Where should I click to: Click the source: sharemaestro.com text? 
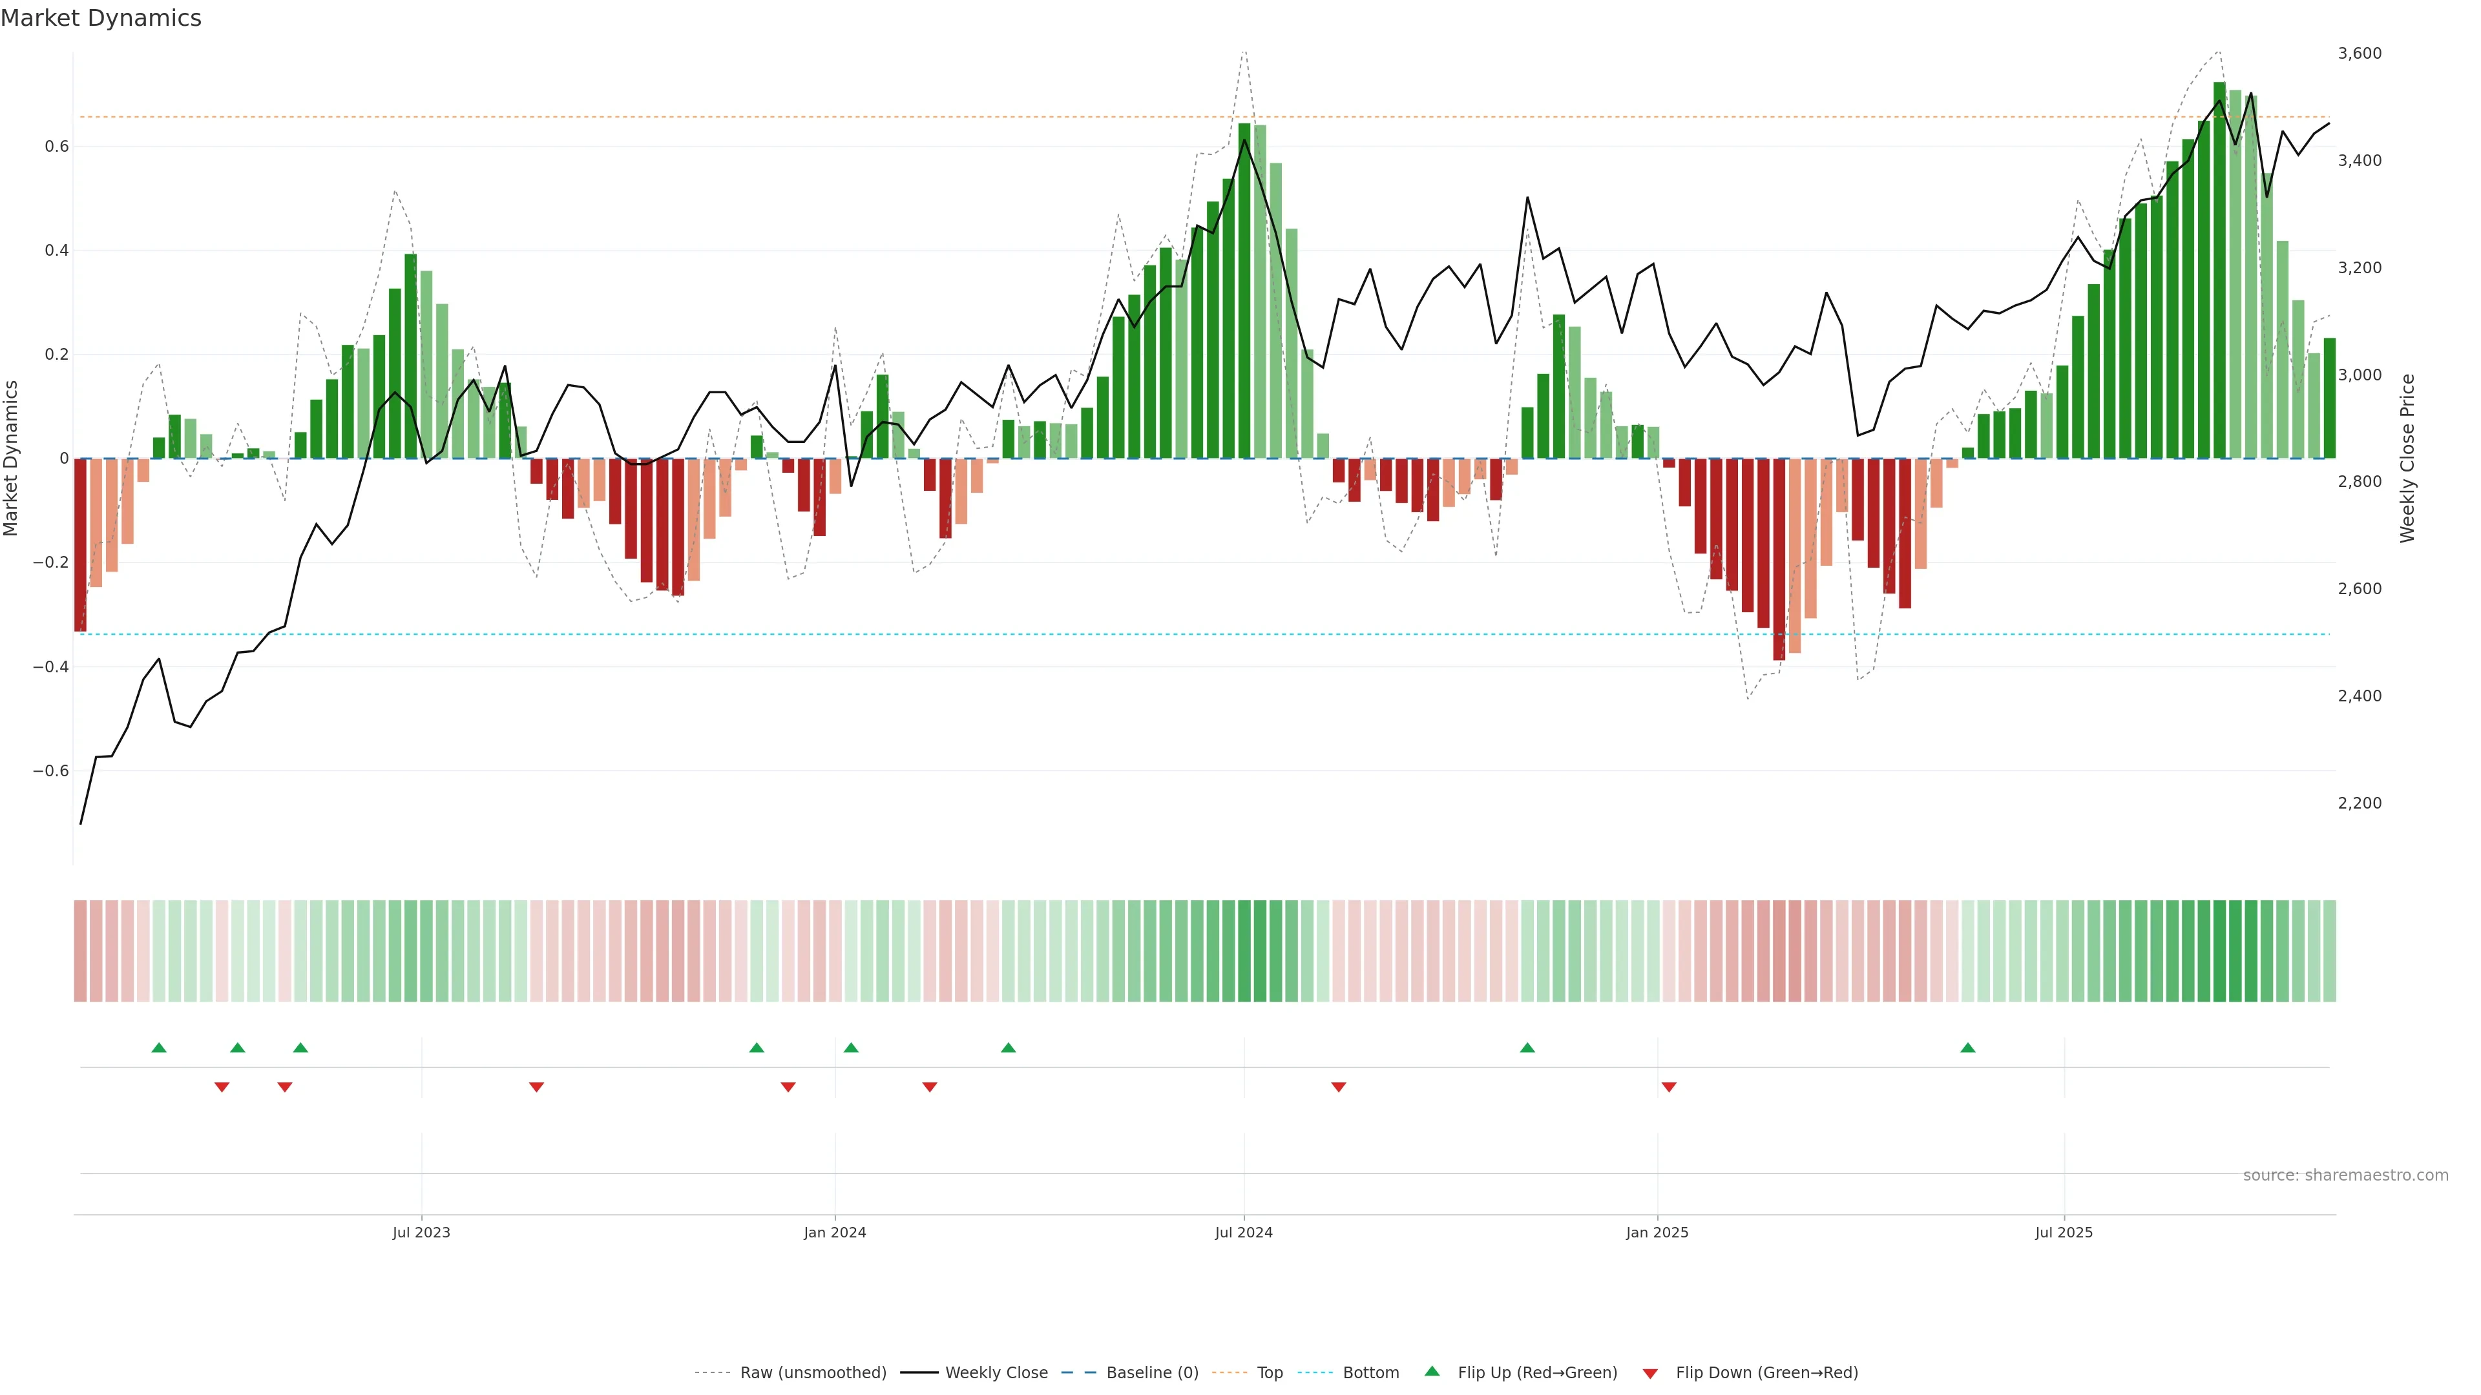coord(2345,1175)
